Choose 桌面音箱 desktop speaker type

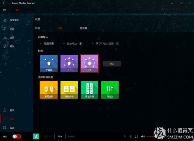pos(49,90)
